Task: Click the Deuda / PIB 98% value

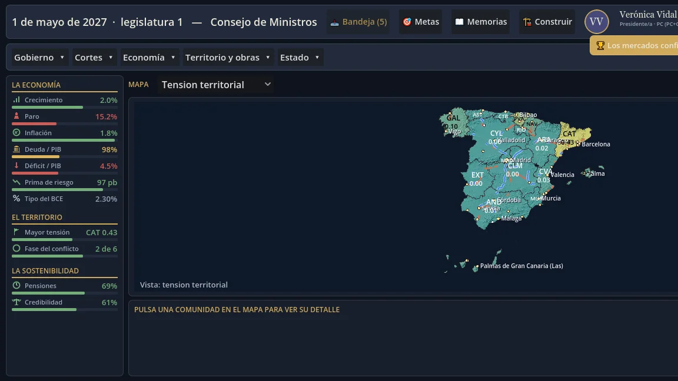Action: coord(109,149)
